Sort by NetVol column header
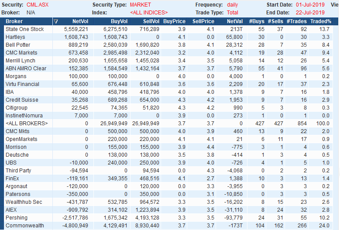340x230 pixels. [80, 21]
